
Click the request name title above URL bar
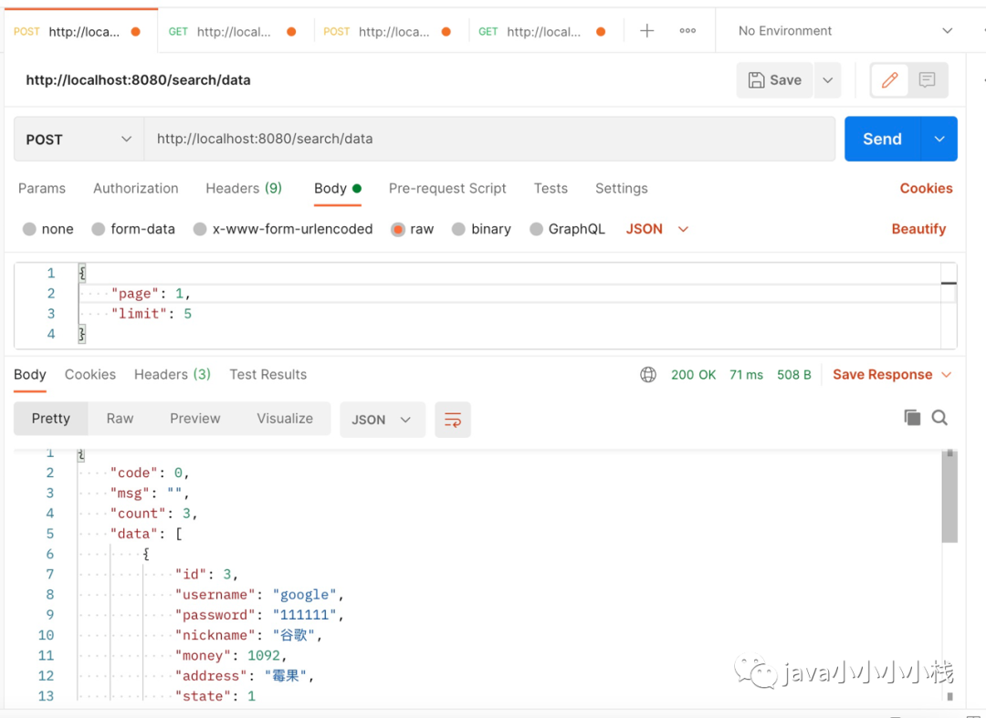139,79
